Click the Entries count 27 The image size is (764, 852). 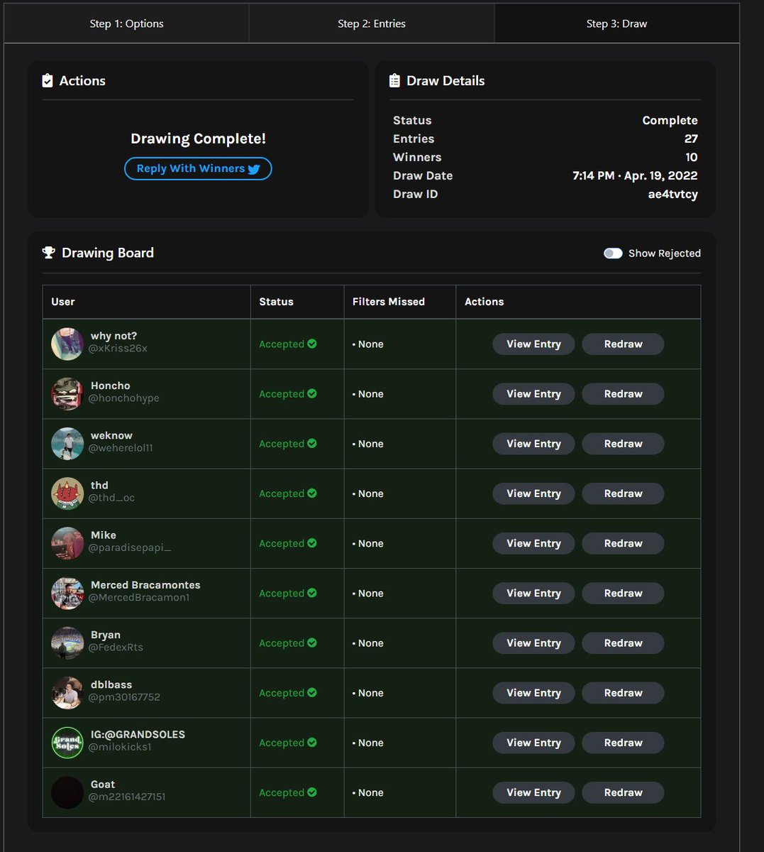pos(691,138)
